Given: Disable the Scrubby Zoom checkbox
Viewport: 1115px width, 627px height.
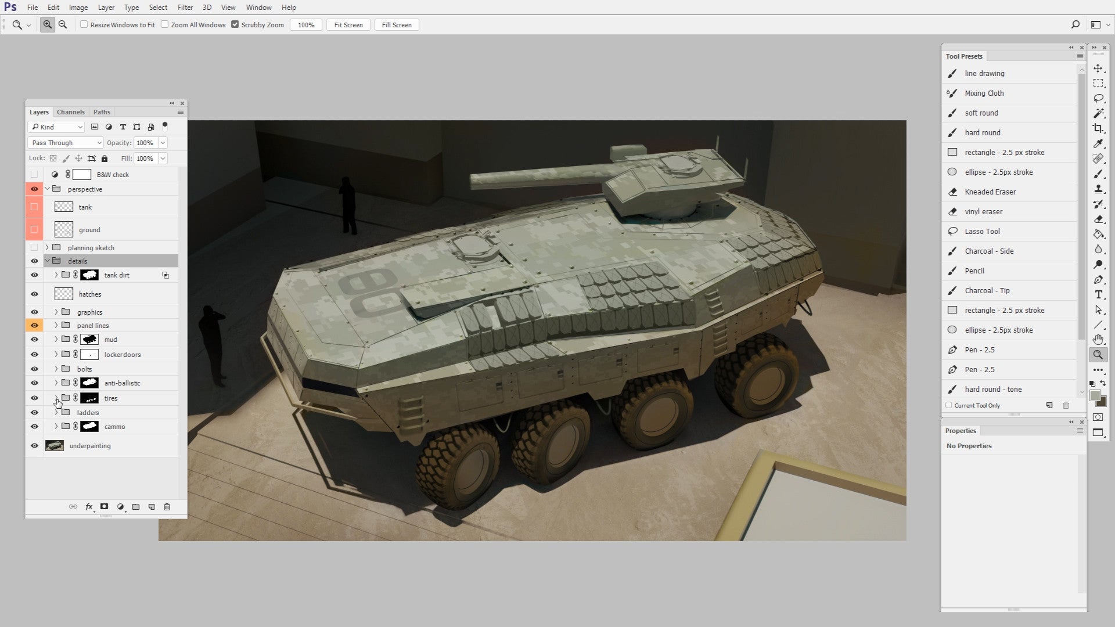Looking at the screenshot, I should 235,24.
